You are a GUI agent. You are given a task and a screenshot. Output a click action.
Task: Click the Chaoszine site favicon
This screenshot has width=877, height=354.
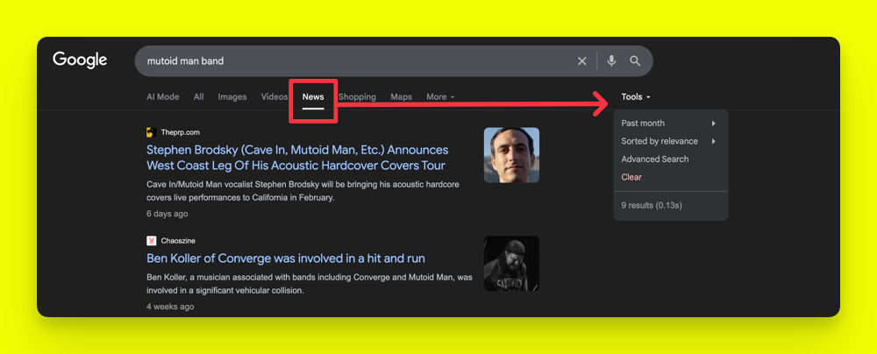click(x=151, y=240)
